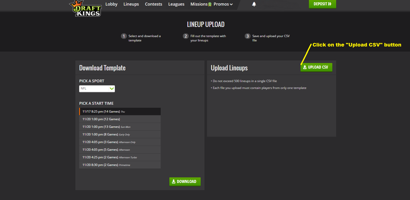Image resolution: width=410 pixels, height=200 pixels.
Task: Click the green DEPOSIT button
Action: tap(322, 4)
